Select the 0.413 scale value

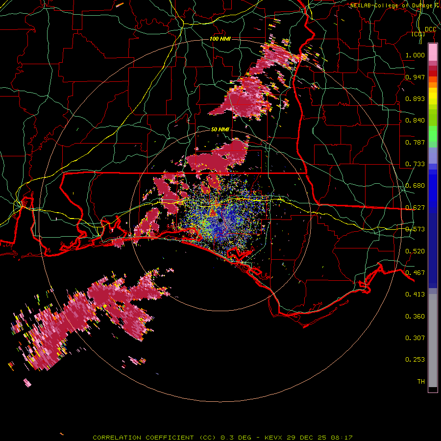415,294
